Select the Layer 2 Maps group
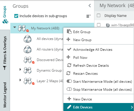Screen dimensions: 134x111 (x=50, y=81)
